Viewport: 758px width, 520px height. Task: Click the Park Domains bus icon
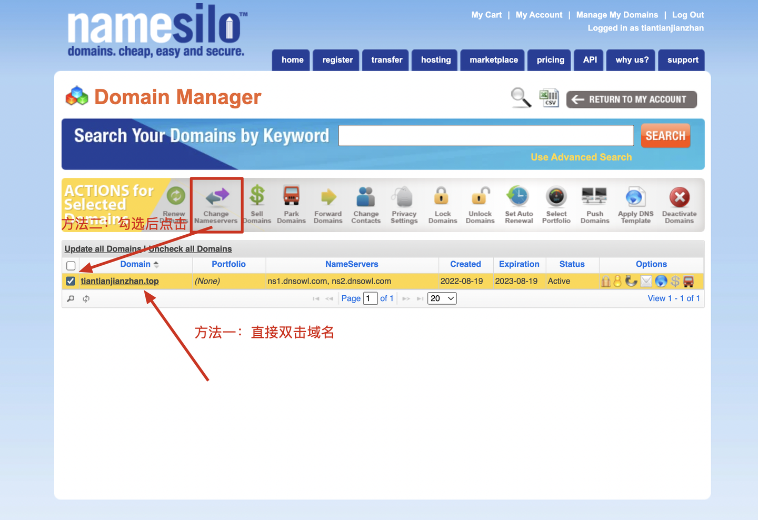tap(291, 195)
